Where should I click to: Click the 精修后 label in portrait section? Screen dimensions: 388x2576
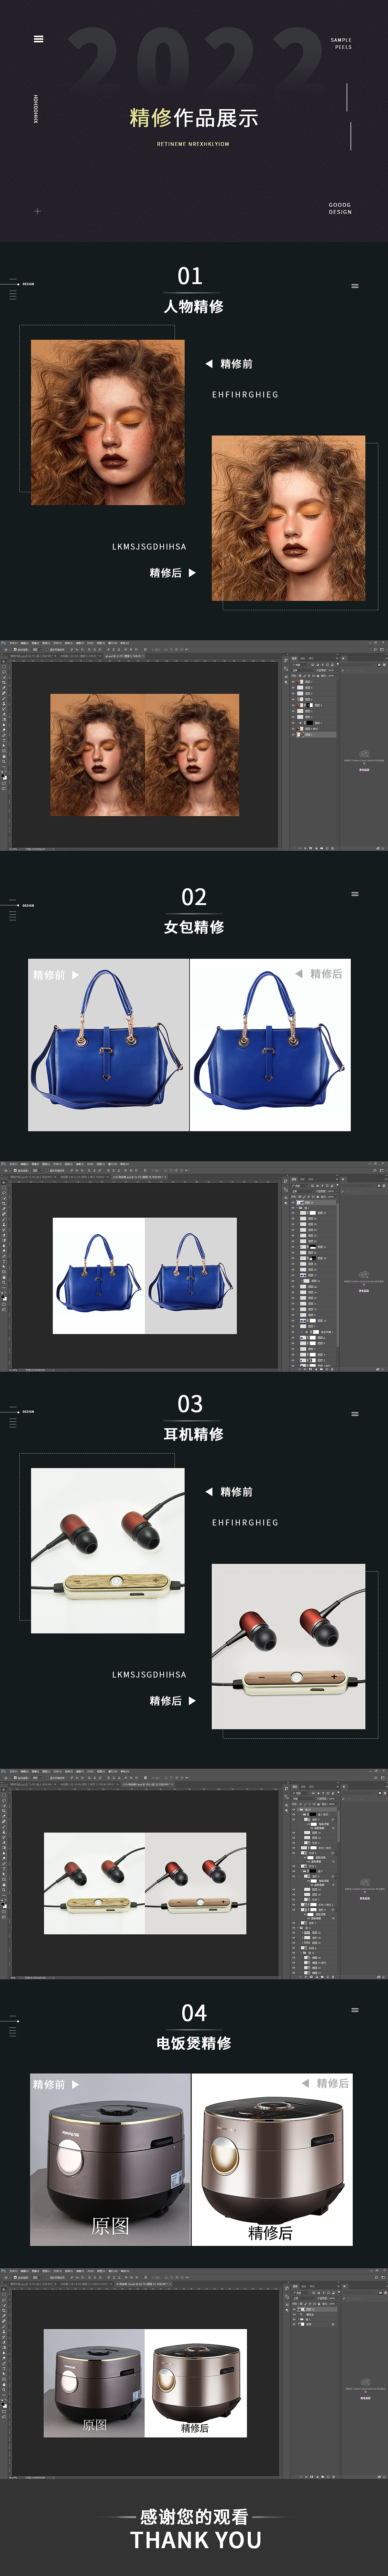pos(166,573)
